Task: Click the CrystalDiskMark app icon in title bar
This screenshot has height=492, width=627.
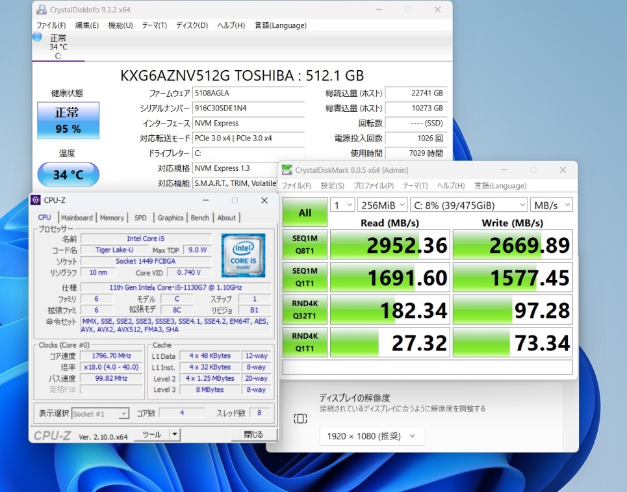Action: click(x=287, y=170)
